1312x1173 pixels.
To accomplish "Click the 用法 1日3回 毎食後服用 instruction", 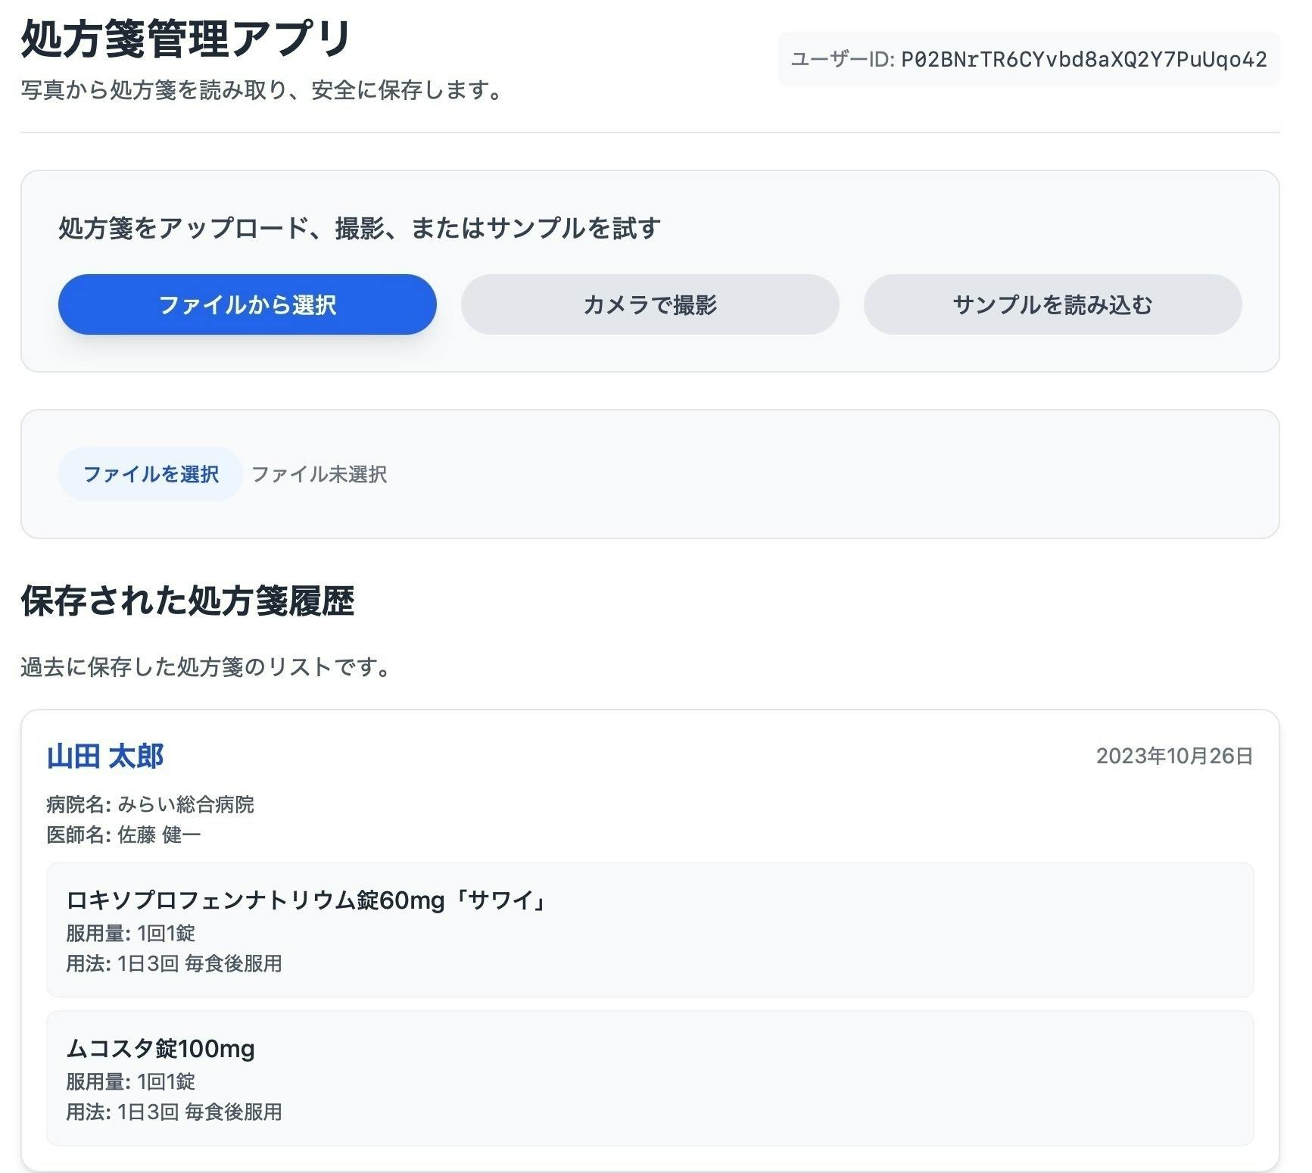I will coord(174,965).
